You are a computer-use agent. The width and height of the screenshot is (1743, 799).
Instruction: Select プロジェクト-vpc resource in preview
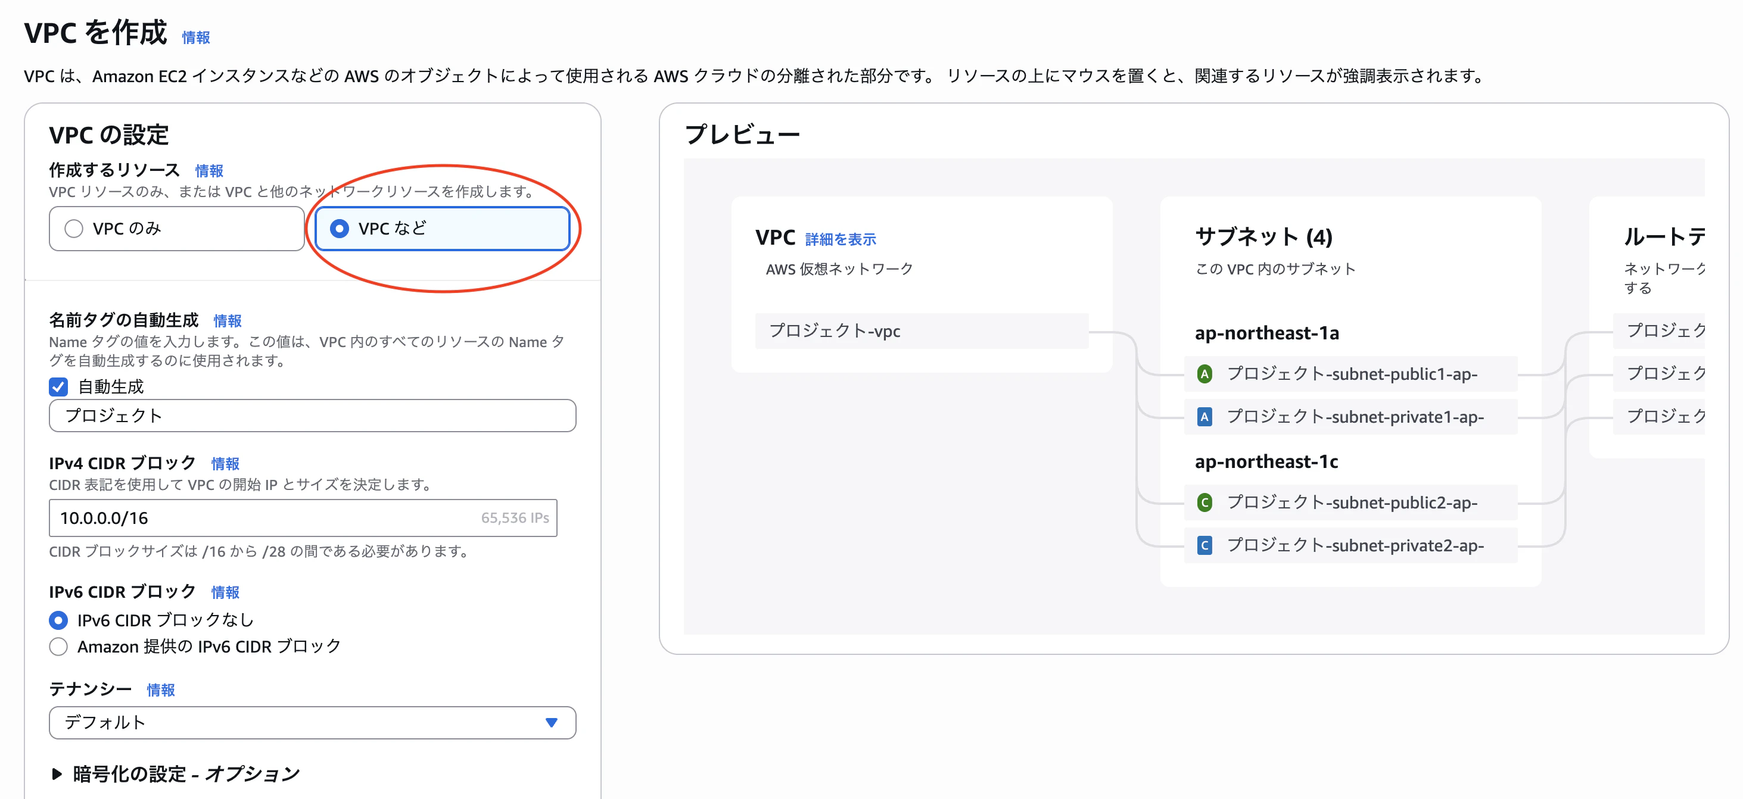(922, 331)
